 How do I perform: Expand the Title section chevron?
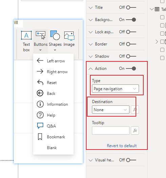(91, 8)
